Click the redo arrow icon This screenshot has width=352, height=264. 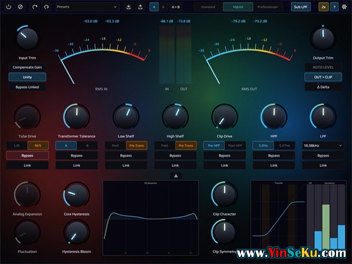coord(46,7)
